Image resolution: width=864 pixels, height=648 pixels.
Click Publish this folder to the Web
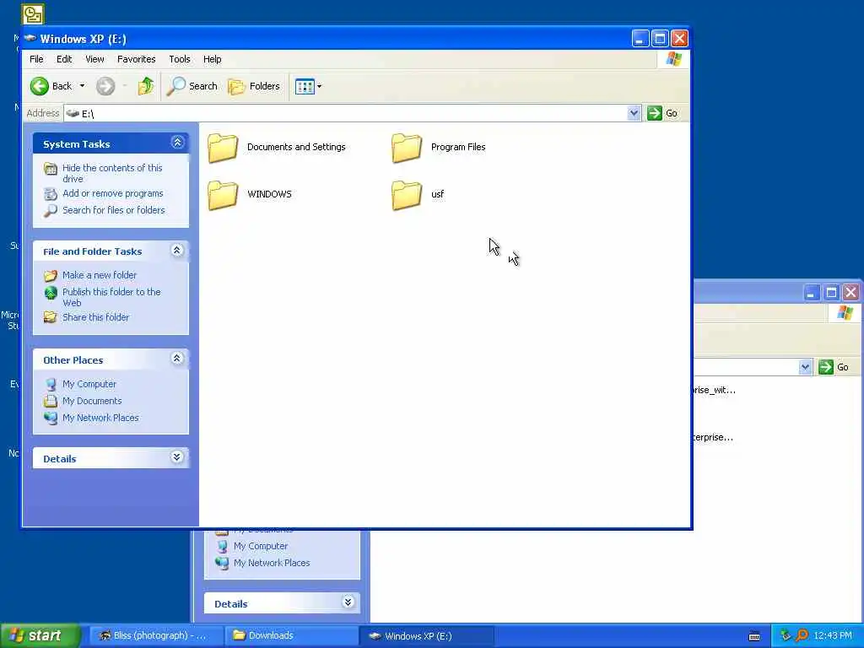111,297
